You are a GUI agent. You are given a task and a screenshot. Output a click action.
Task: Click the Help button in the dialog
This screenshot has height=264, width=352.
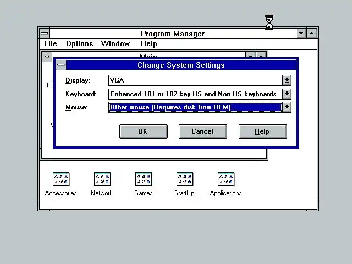click(x=263, y=131)
